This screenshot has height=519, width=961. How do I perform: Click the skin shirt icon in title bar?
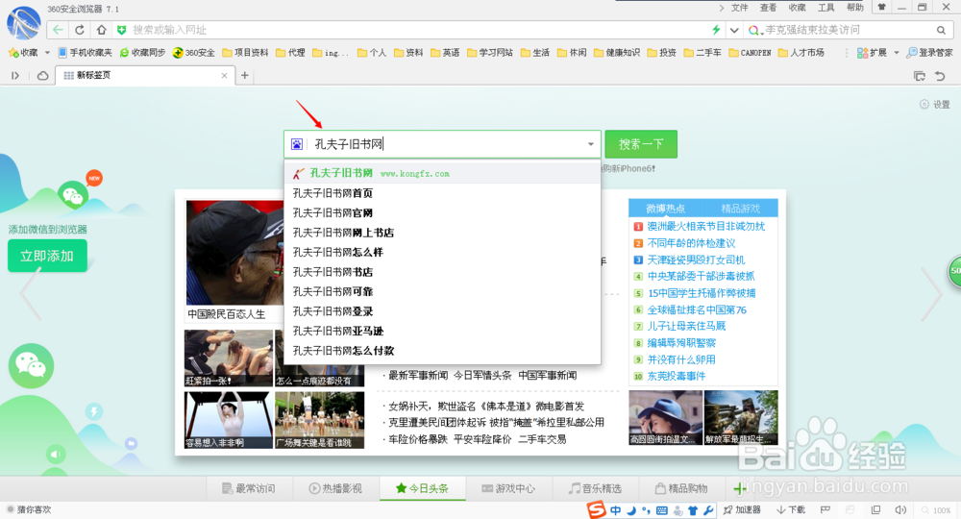pos(881,8)
